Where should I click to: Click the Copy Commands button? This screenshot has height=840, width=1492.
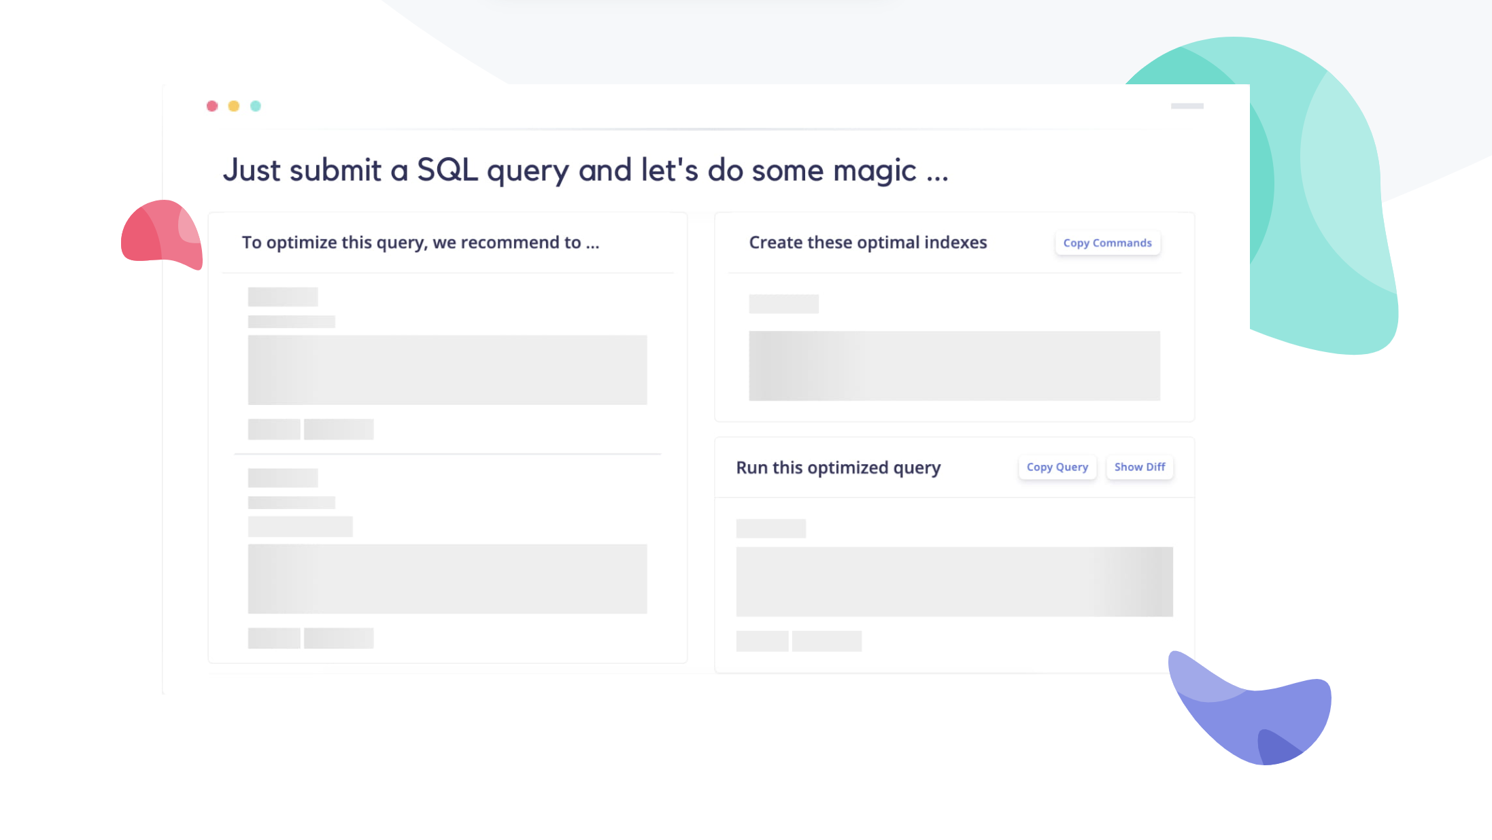point(1107,243)
